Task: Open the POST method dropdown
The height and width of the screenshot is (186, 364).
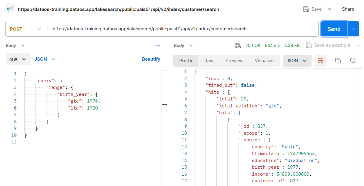Action: [x=26, y=29]
